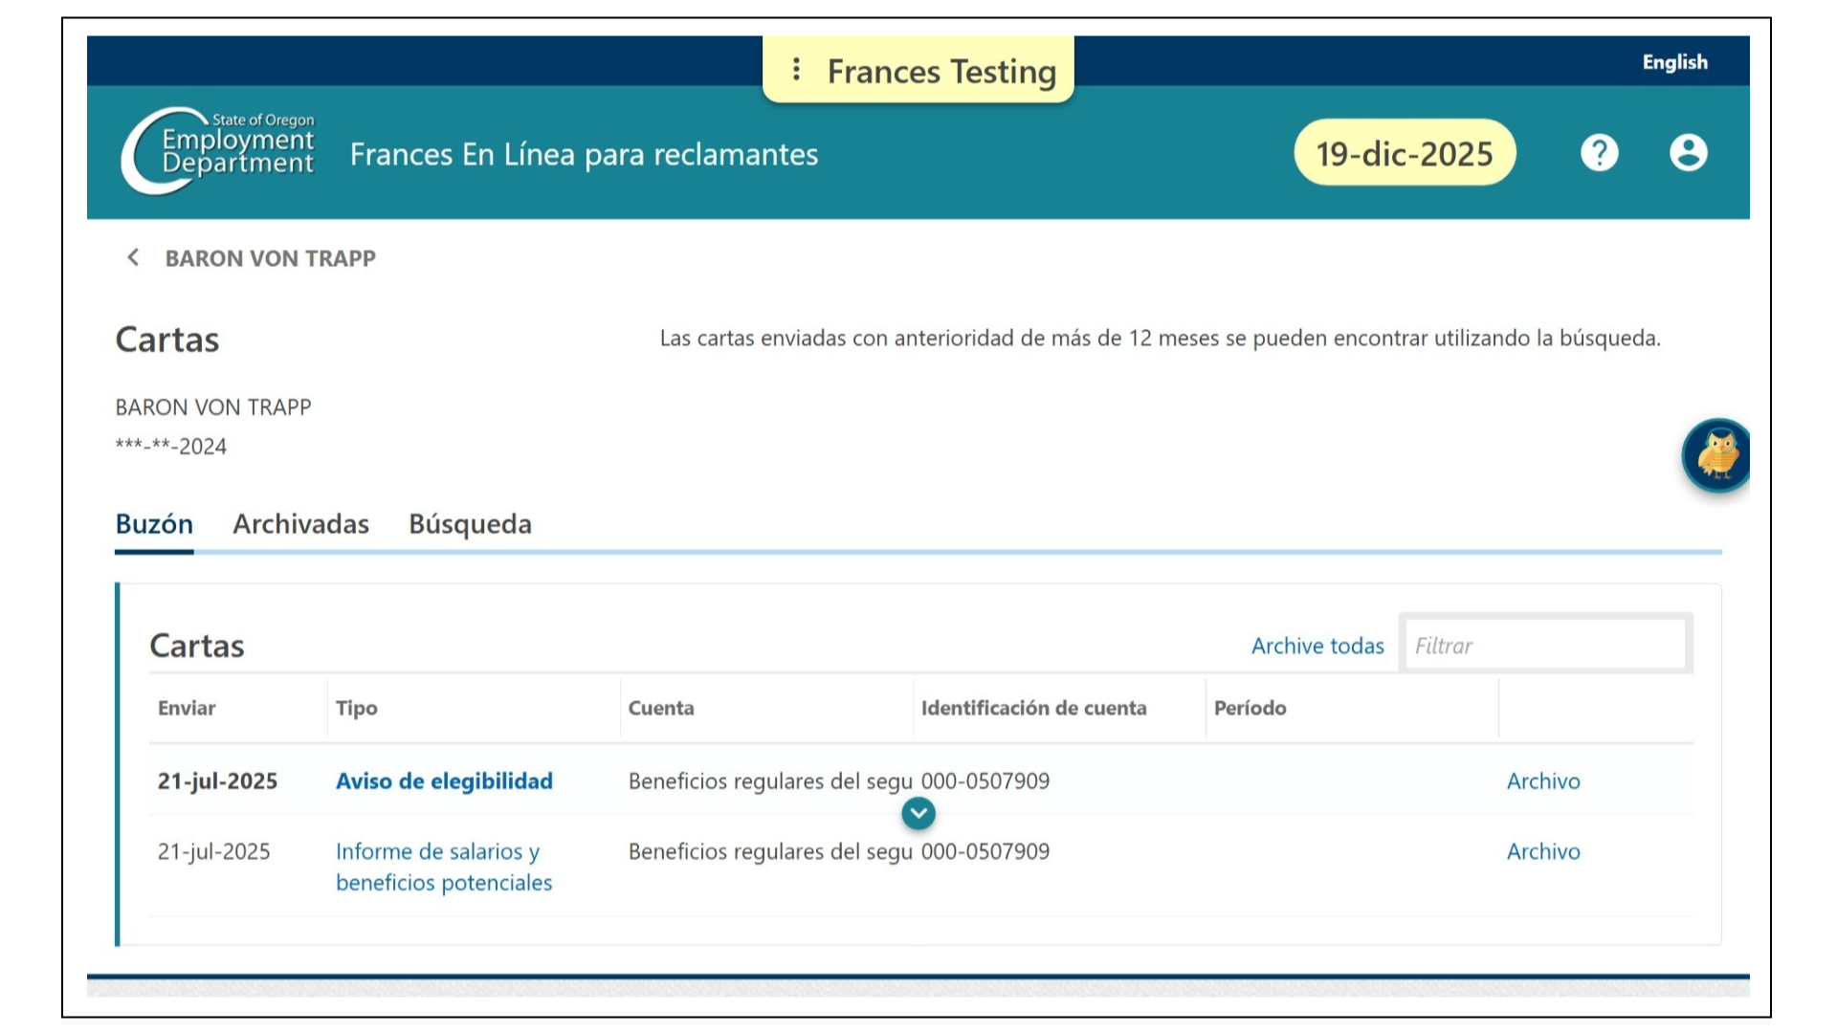Click the three-dot menu beside Frances Testing
Image resolution: width=1837 pixels, height=1033 pixels.
[796, 70]
